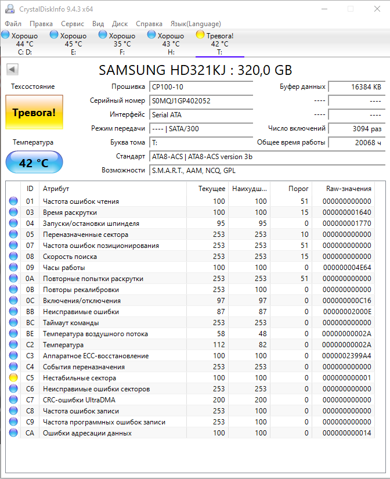This screenshot has height=479, width=390.
Task: Click status orb for attribute BE row
Action: (13, 333)
